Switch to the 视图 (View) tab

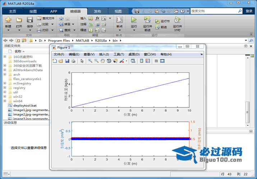pos(118,11)
